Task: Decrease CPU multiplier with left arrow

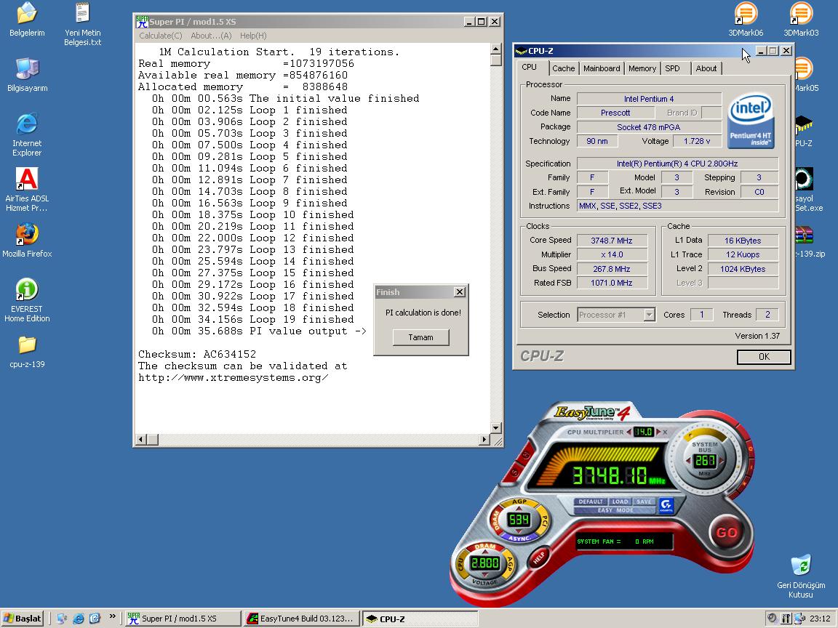Action: click(x=629, y=432)
